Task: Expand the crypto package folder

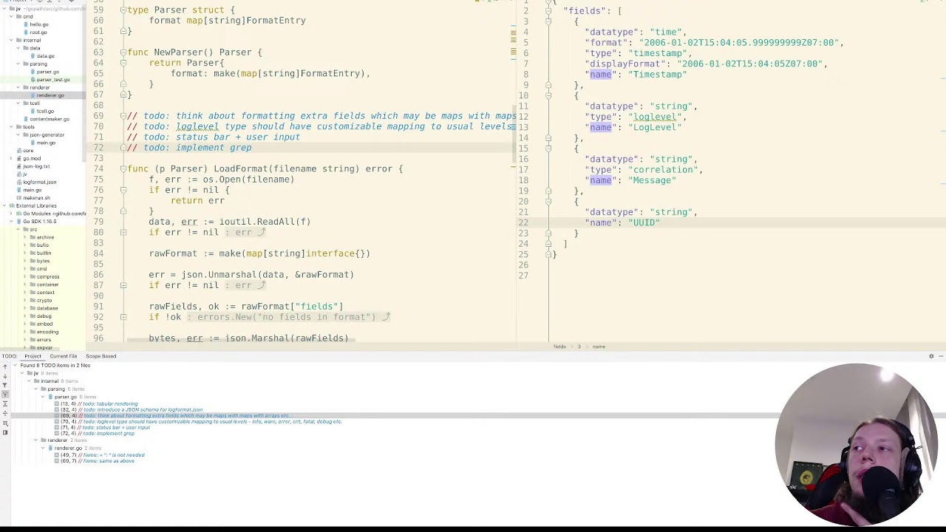Action: coord(25,300)
